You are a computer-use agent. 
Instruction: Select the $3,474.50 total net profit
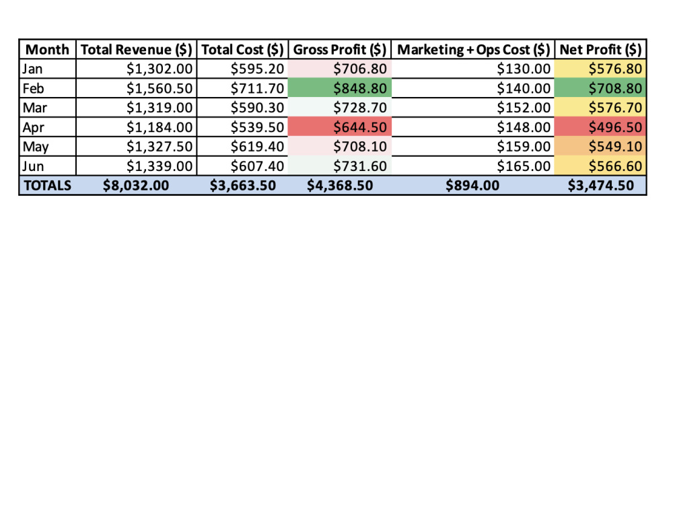[600, 185]
